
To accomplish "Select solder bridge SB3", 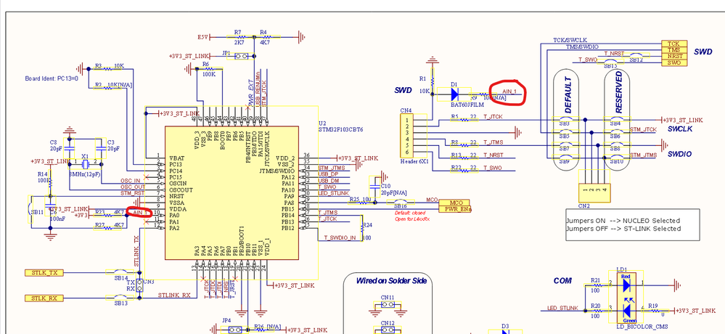I will coord(568,121).
